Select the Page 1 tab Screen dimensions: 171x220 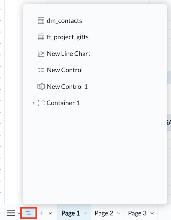[x=71, y=213]
